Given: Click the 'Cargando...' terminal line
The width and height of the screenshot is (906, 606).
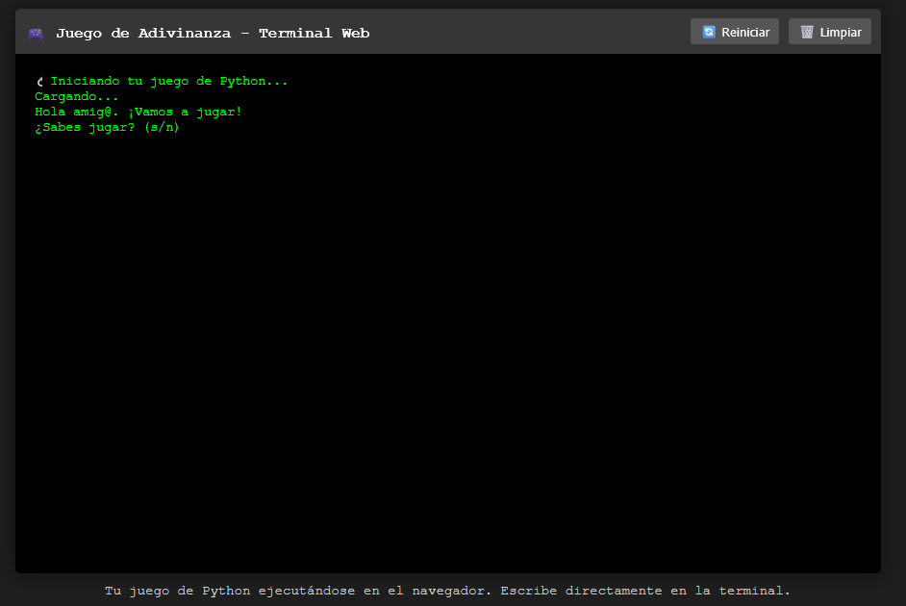Looking at the screenshot, I should tap(77, 96).
